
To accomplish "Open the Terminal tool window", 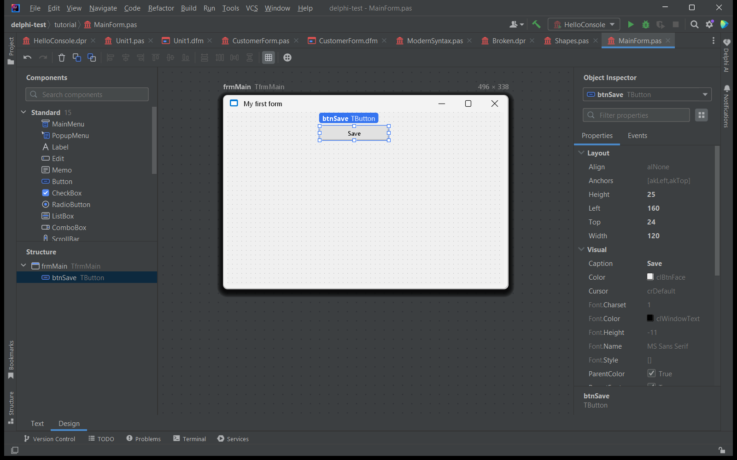I will tap(189, 439).
